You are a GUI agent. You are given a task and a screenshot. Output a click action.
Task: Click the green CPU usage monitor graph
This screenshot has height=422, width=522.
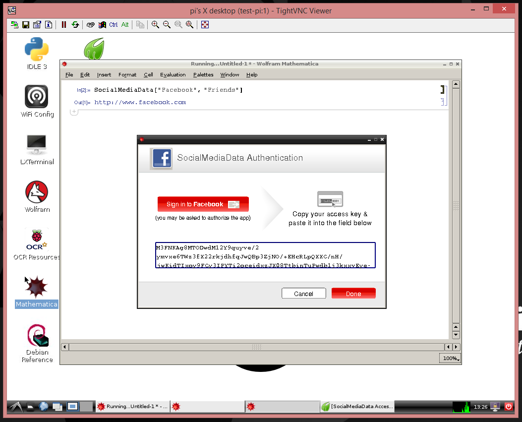click(x=462, y=406)
